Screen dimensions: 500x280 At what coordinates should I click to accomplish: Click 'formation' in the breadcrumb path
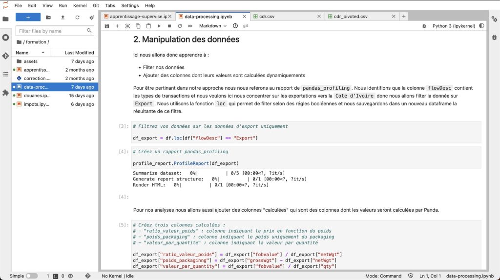[x=36, y=42]
